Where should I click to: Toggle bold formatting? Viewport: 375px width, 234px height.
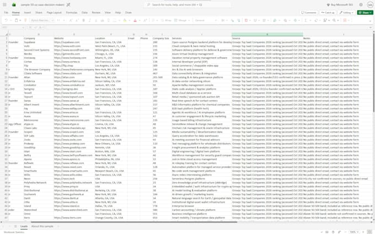click(83, 20)
